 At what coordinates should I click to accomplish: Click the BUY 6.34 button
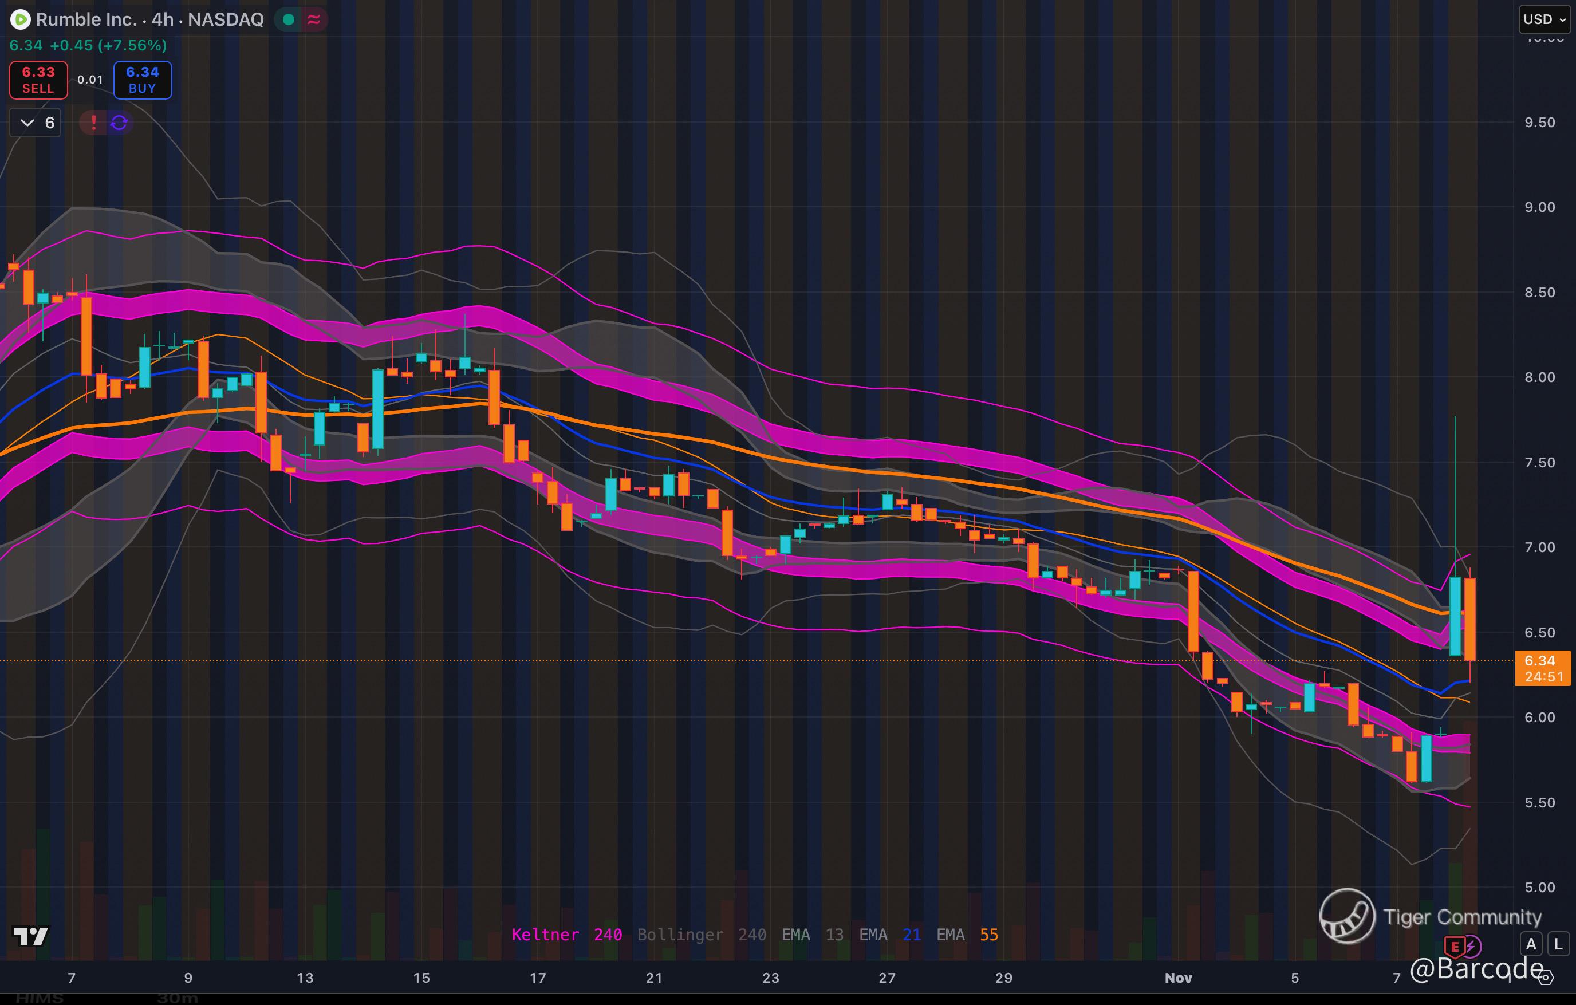(143, 80)
